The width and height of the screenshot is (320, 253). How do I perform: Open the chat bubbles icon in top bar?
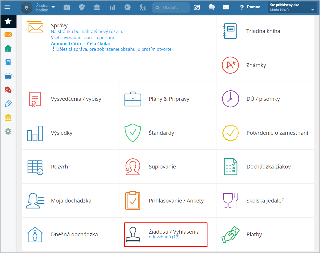(212, 7)
